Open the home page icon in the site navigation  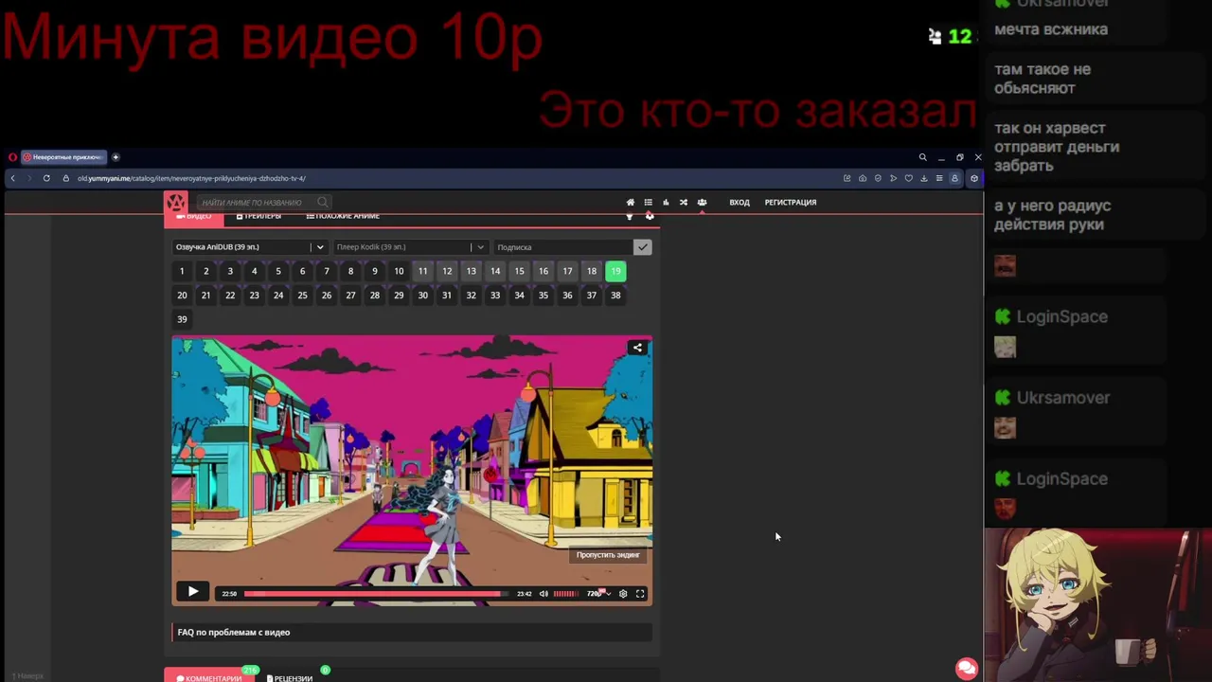631,202
